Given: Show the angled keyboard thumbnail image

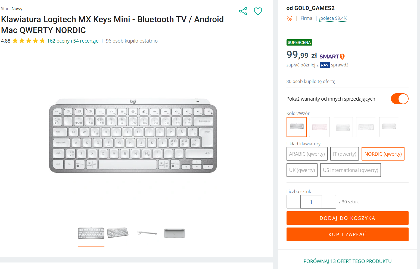Looking at the screenshot, I should pos(117,233).
